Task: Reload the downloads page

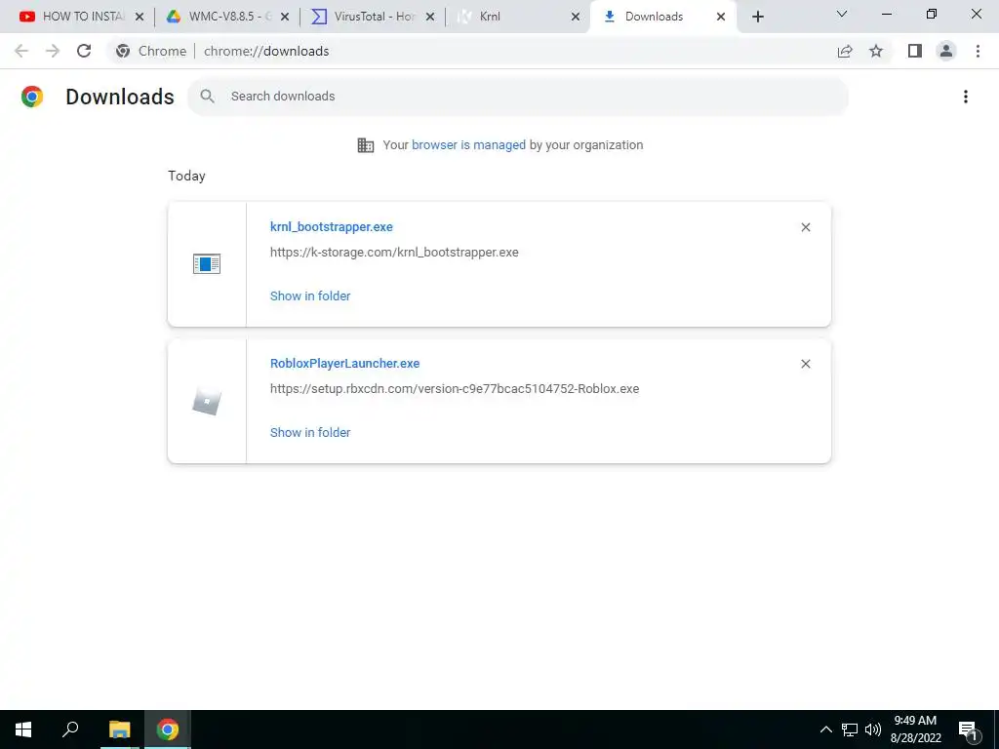Action: tap(84, 51)
